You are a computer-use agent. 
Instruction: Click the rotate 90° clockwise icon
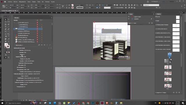point(57,5)
